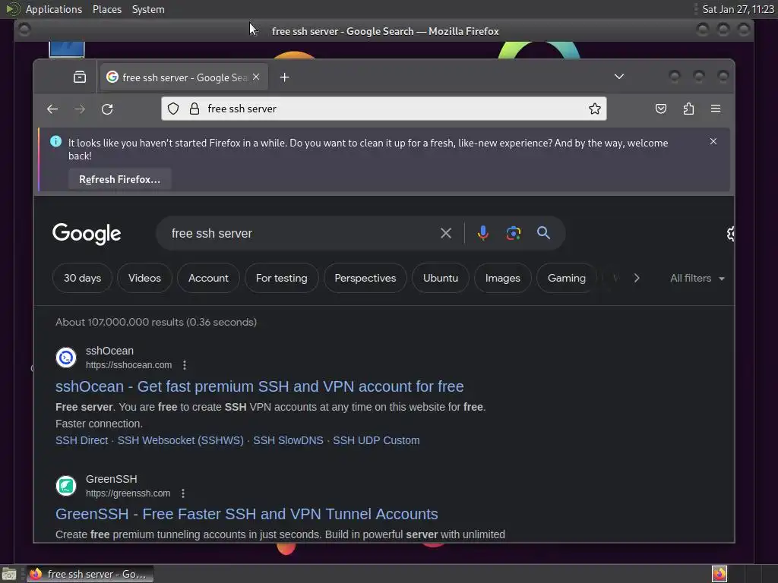Open the SSH SlowDNS sitelink

click(x=288, y=440)
